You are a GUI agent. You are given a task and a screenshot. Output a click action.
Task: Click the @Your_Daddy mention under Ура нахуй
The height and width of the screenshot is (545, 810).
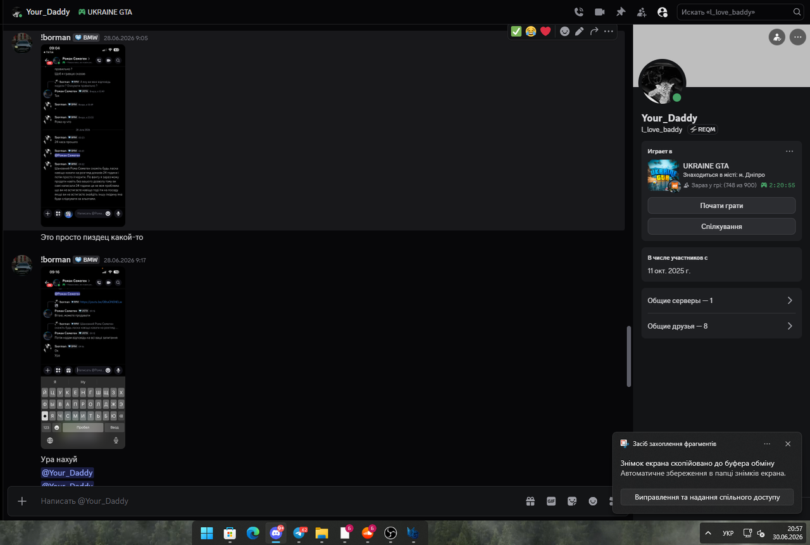(x=67, y=473)
